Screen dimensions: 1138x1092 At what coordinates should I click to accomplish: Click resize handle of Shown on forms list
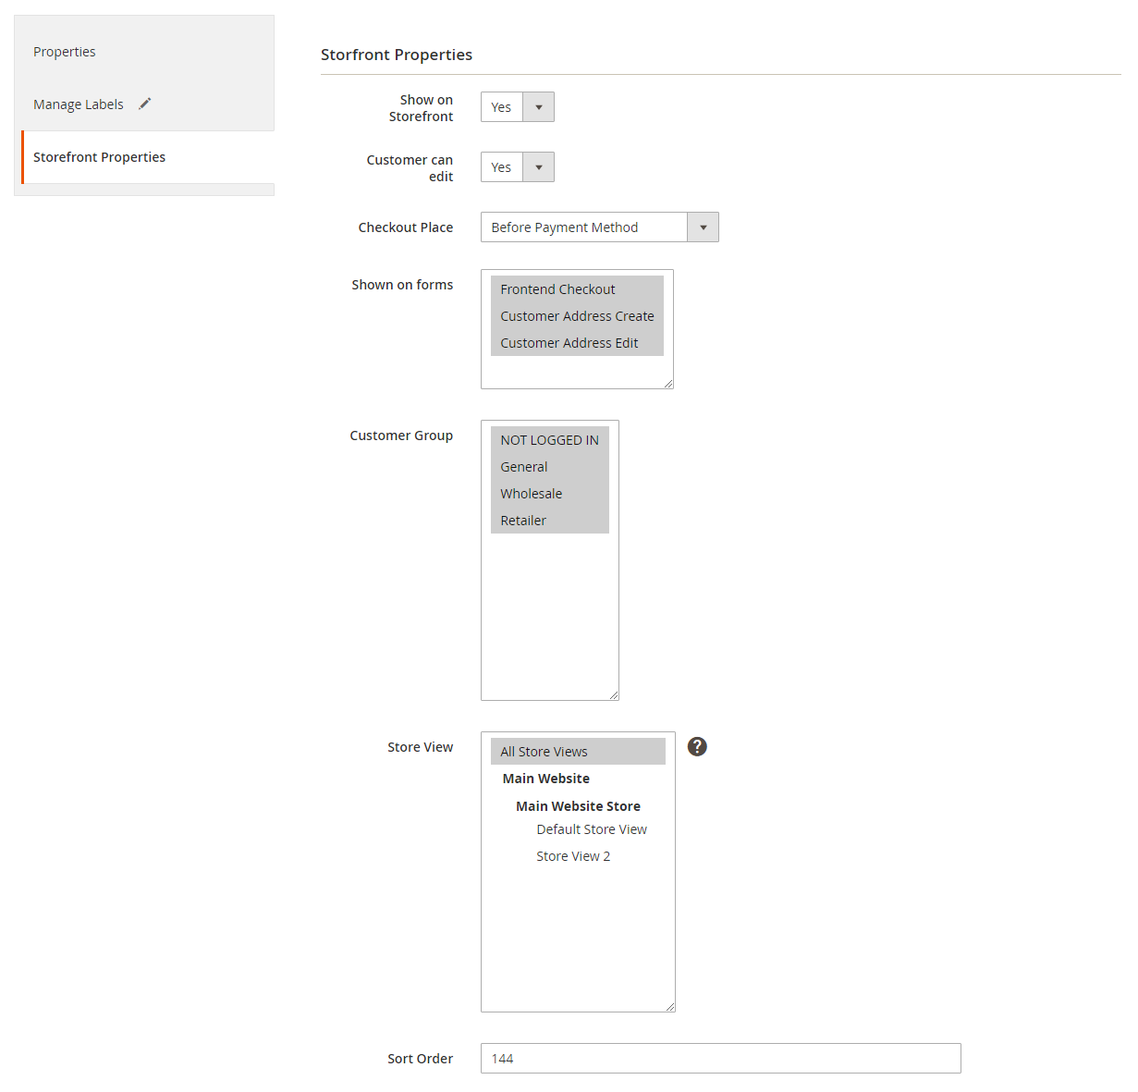[x=667, y=383]
